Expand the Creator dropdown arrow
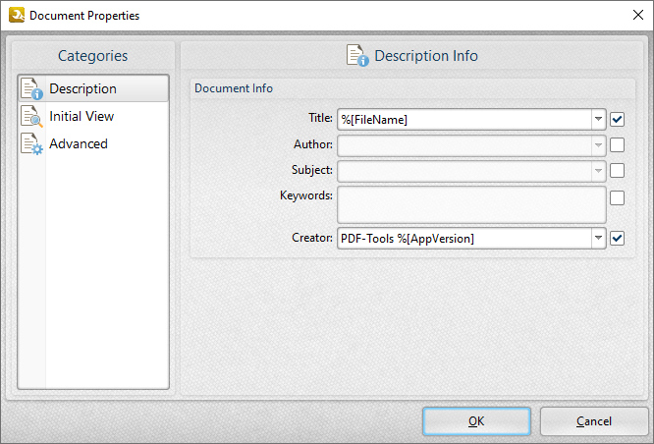This screenshot has width=654, height=444. [598, 239]
